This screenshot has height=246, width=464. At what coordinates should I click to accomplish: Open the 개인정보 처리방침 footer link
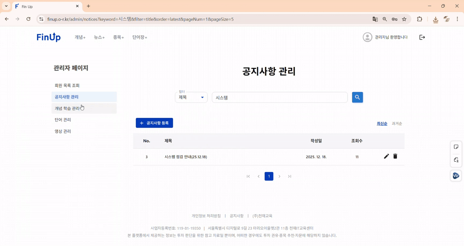point(206,216)
